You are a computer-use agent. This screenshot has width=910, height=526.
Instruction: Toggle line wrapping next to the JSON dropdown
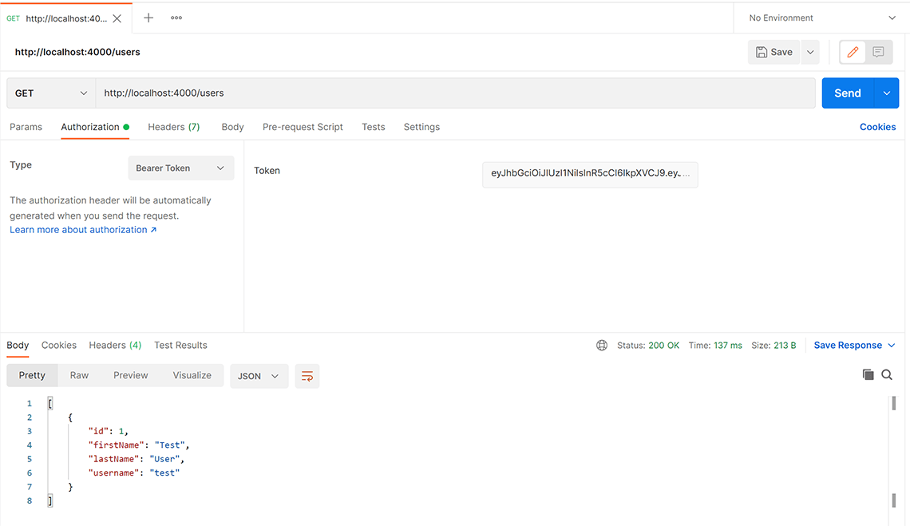click(307, 375)
